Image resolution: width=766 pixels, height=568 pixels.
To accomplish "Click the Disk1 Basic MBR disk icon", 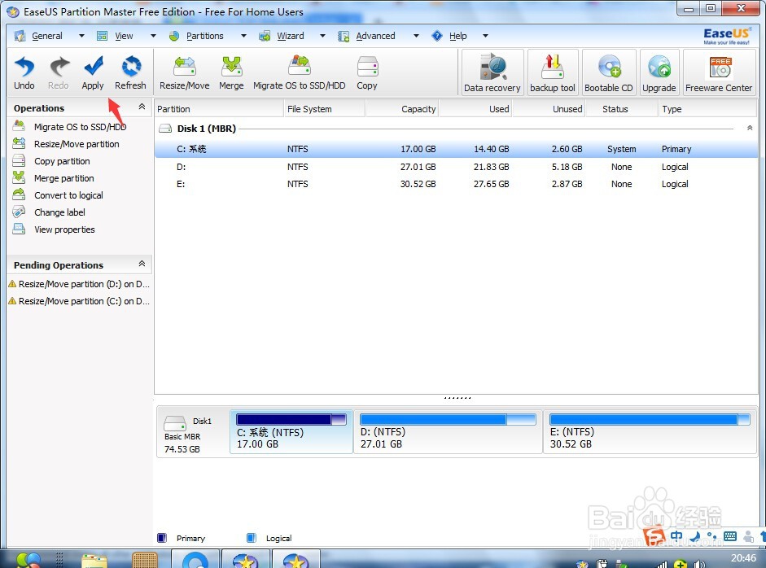I will pyautogui.click(x=174, y=422).
